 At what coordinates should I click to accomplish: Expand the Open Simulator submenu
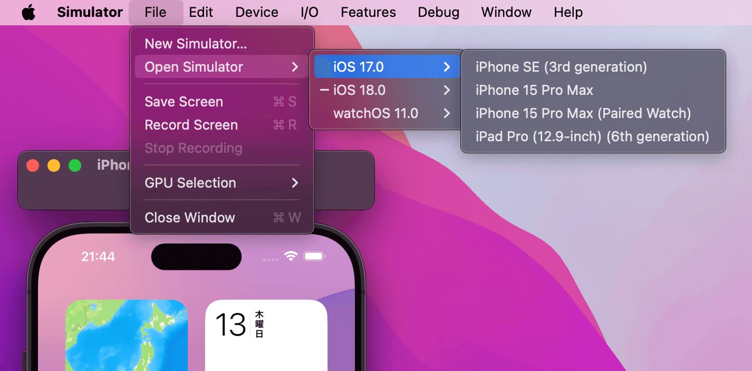tap(221, 67)
